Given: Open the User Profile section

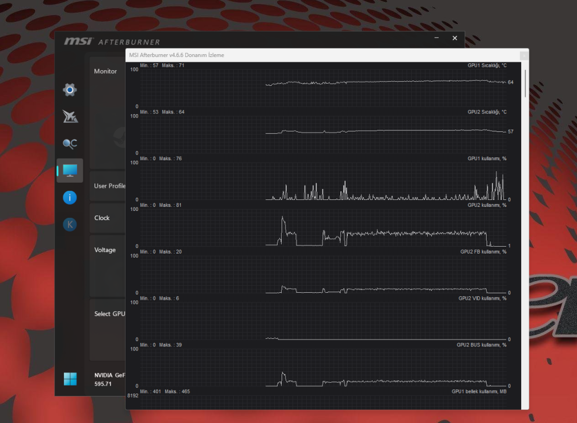Looking at the screenshot, I should click(x=108, y=186).
